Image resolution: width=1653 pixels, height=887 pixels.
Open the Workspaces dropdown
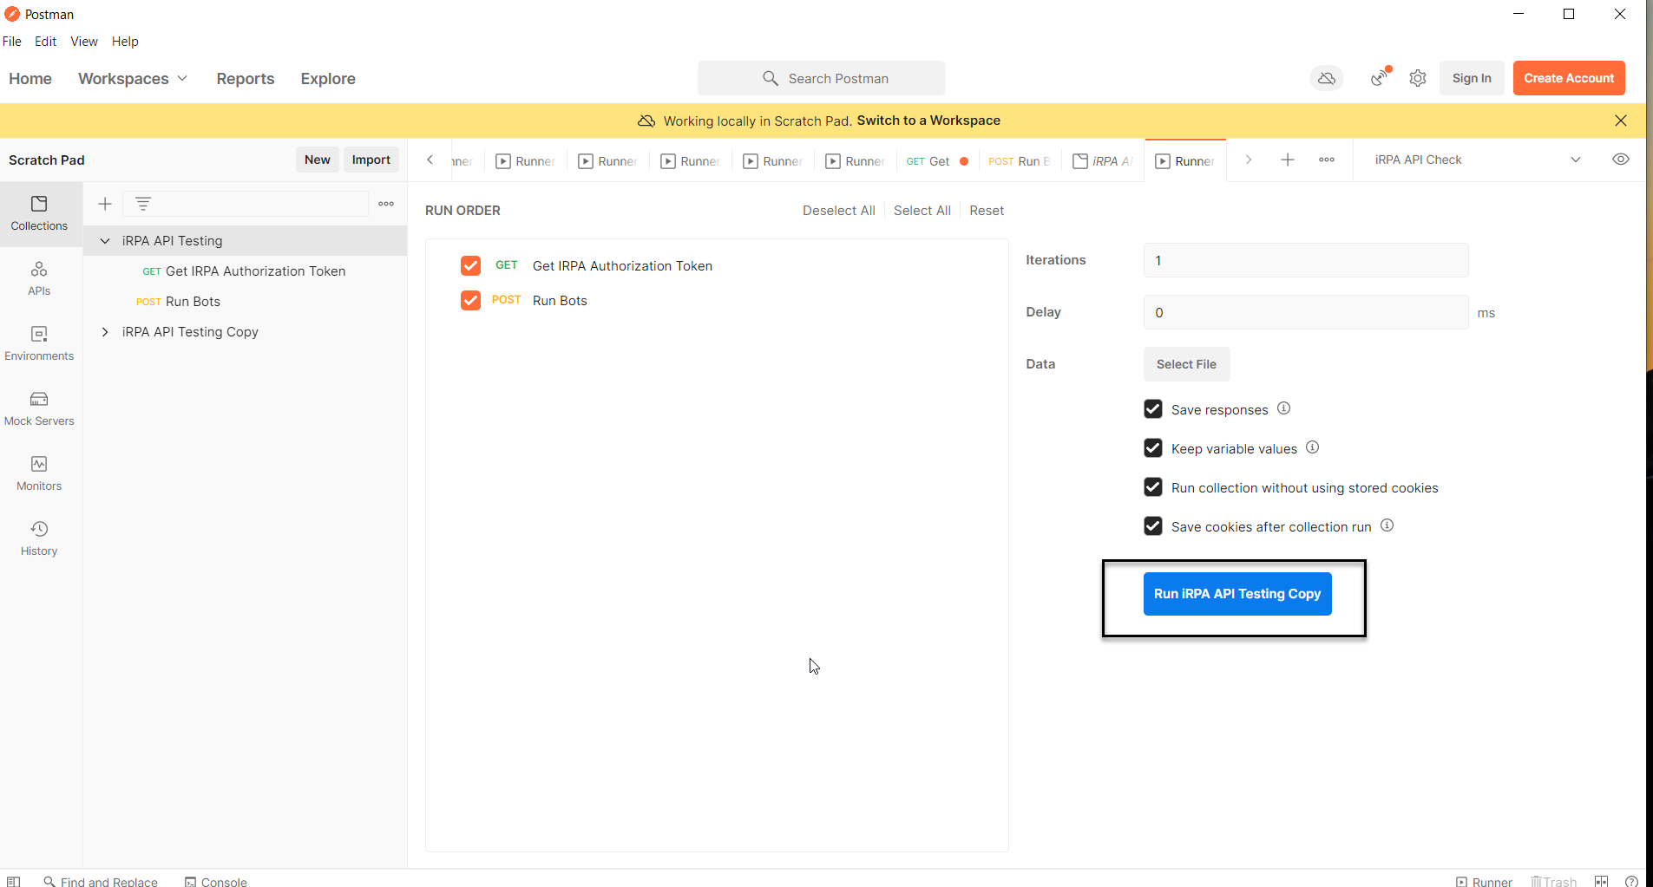coord(133,79)
